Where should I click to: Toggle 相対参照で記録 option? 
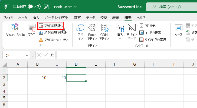click(53, 33)
